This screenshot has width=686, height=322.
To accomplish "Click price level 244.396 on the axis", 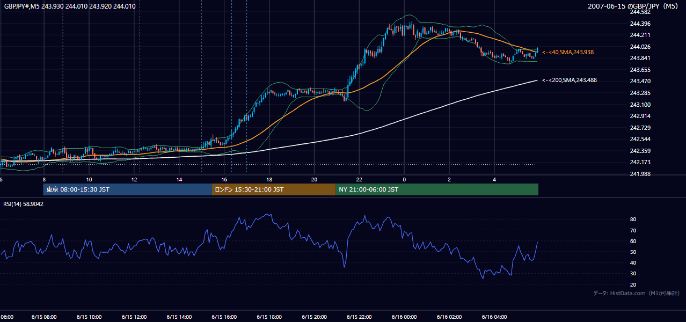I will [640, 24].
